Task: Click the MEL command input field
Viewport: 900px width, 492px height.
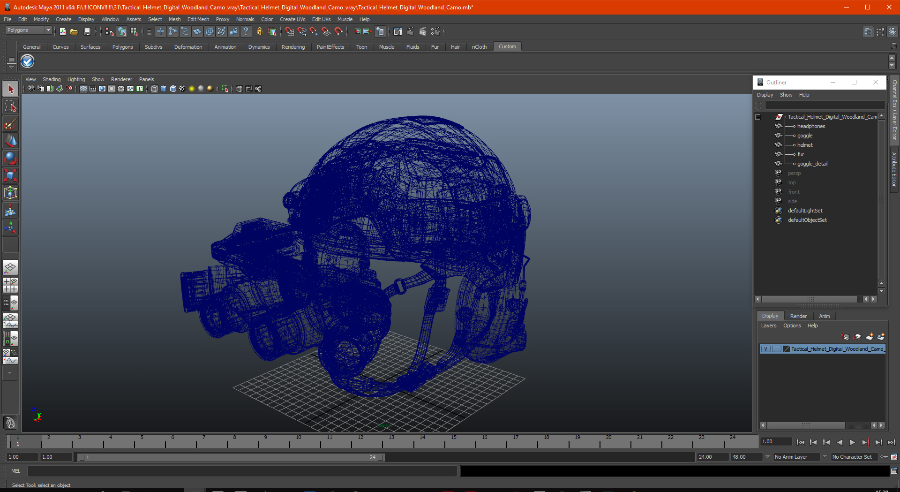Action: click(242, 471)
